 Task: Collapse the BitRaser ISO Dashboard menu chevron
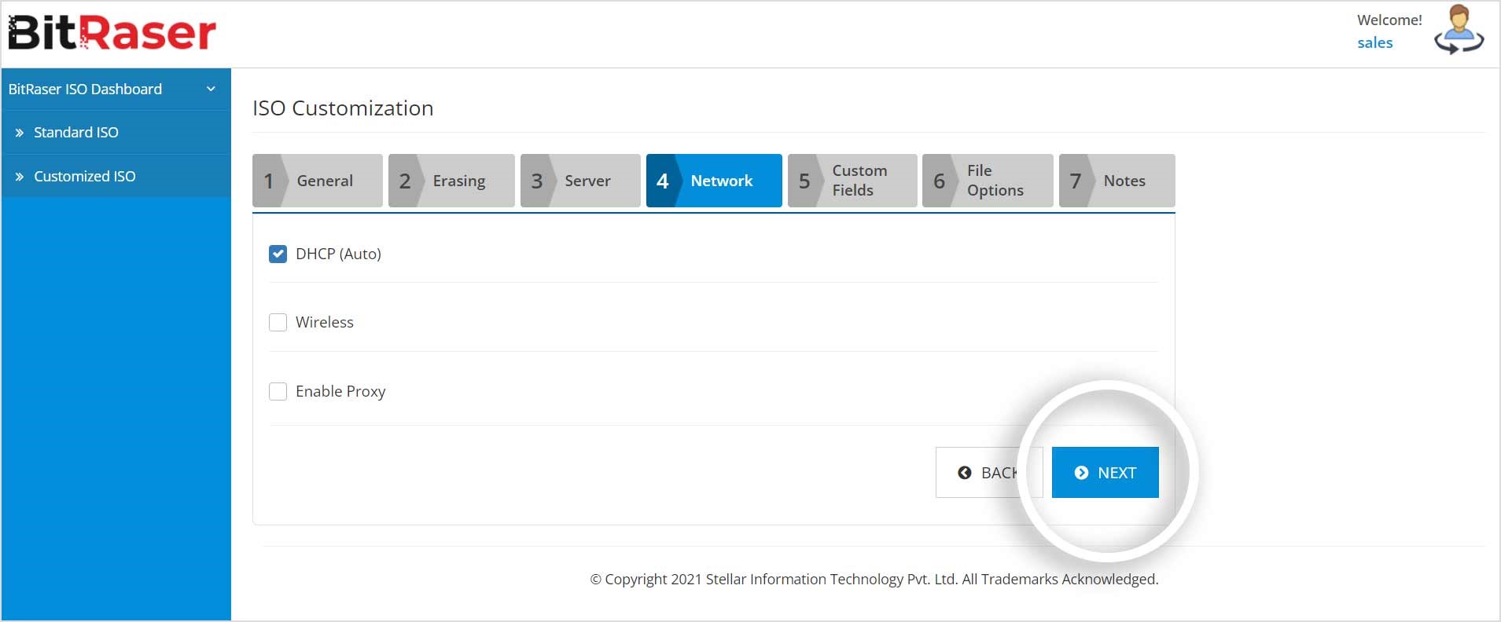pyautogui.click(x=211, y=89)
